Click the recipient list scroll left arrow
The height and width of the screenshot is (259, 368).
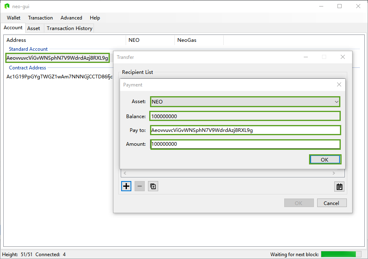[125, 173]
